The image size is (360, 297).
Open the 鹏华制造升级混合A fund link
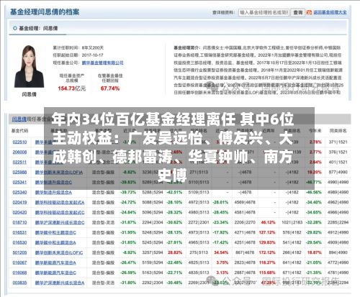click(x=53, y=193)
